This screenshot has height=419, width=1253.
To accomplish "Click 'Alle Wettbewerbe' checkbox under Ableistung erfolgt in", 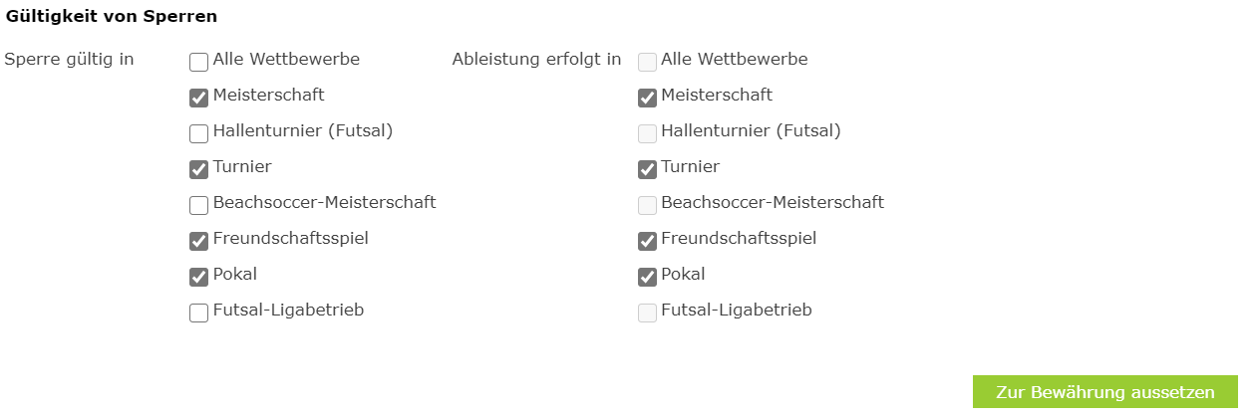I will coord(647,62).
